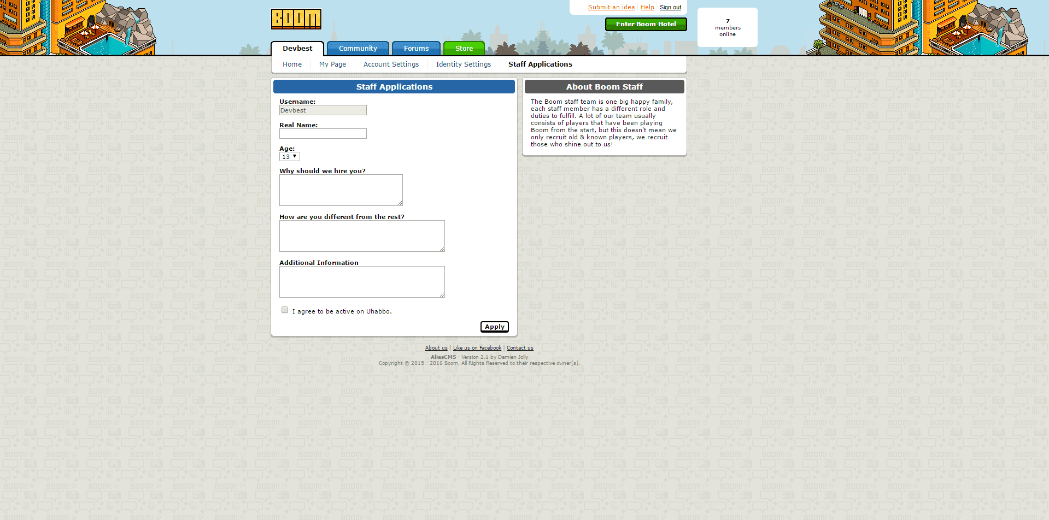
Task: Click the 'About Boom Staff' panel header
Action: click(x=605, y=87)
